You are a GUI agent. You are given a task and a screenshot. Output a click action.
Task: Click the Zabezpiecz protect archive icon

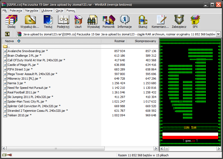coord(179,20)
